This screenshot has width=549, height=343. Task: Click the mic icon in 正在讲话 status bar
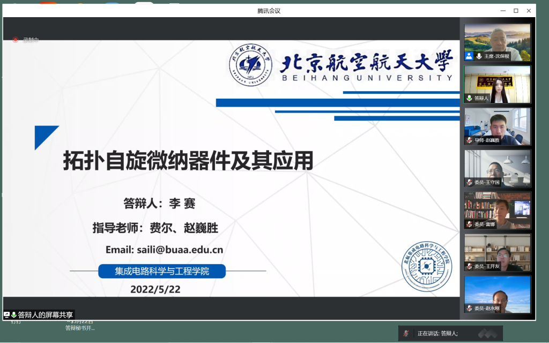(x=407, y=333)
